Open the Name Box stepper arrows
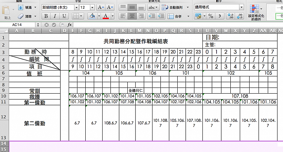Viewport: 283px width, 152px height. (38, 25)
